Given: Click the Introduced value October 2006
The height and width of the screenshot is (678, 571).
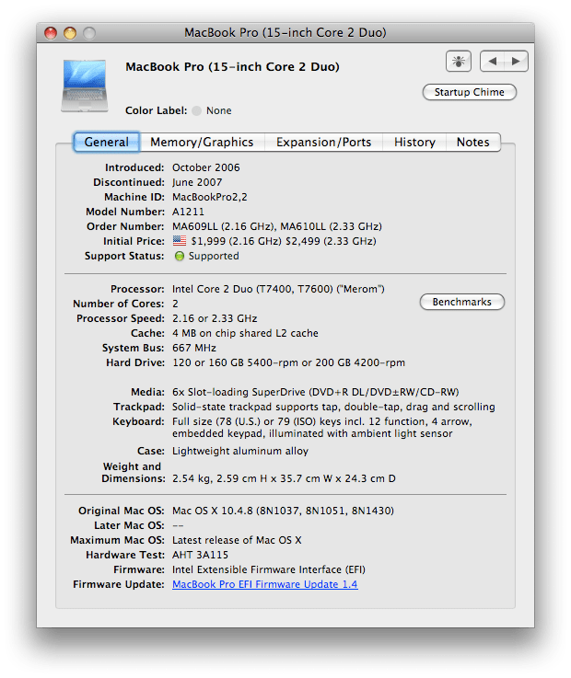Looking at the screenshot, I should pos(206,167).
